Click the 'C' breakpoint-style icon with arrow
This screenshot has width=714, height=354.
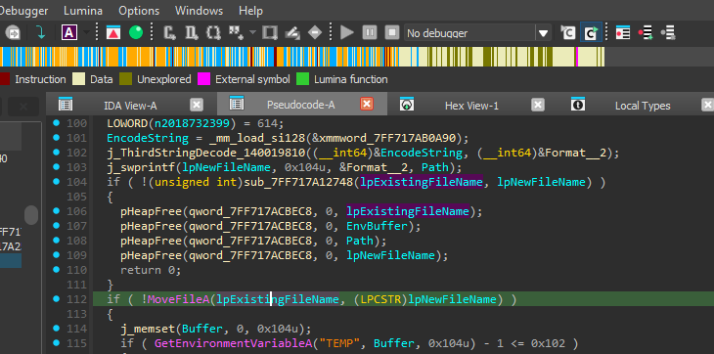(567, 32)
